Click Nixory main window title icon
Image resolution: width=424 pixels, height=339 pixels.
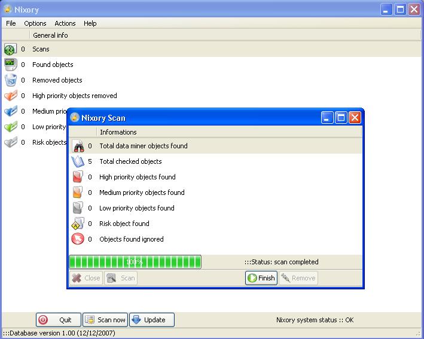coord(8,9)
